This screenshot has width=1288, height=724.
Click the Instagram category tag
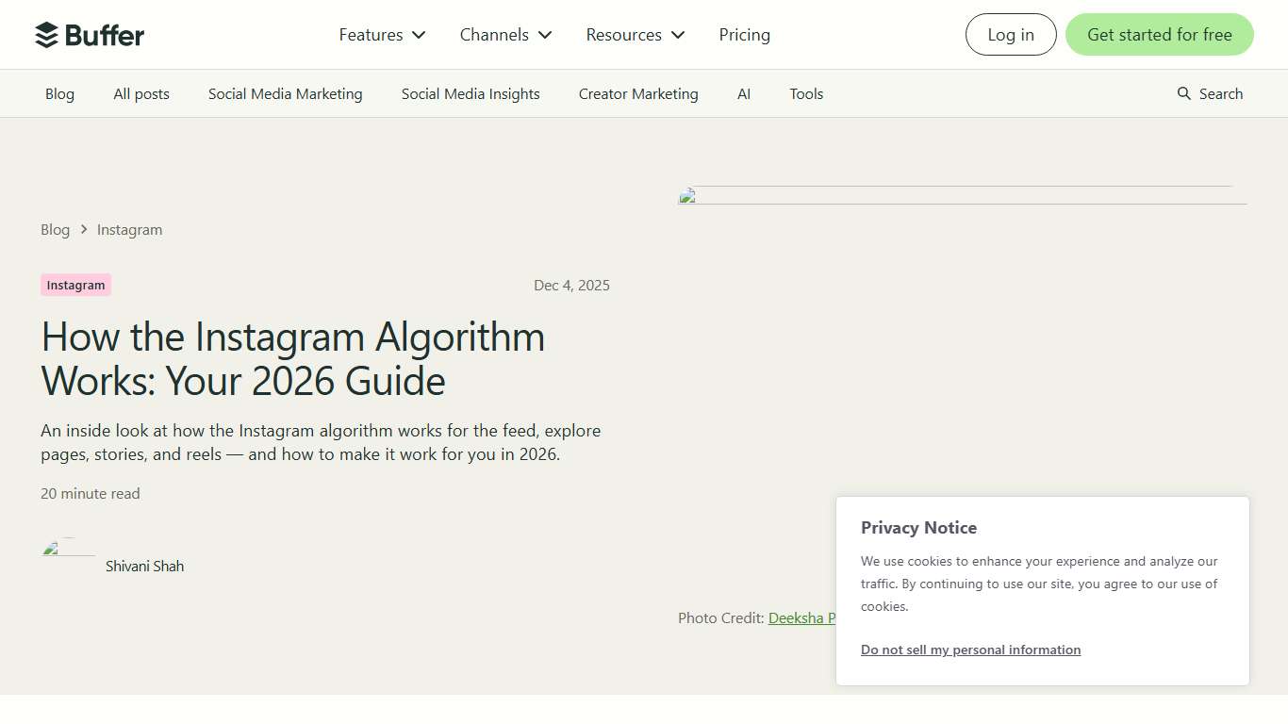click(75, 285)
